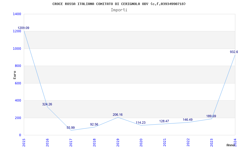Select the 0 y-axis tick label

click(20, 135)
